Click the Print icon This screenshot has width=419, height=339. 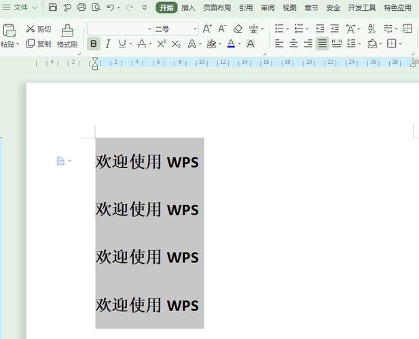point(81,7)
